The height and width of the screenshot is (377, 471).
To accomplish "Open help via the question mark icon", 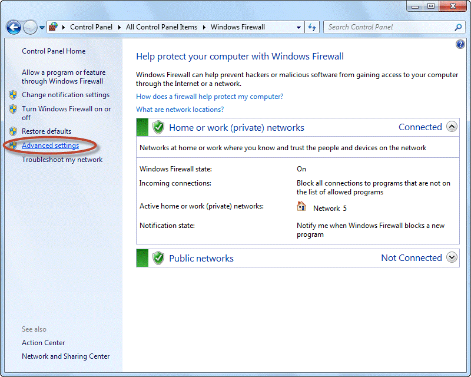I will coord(460,44).
